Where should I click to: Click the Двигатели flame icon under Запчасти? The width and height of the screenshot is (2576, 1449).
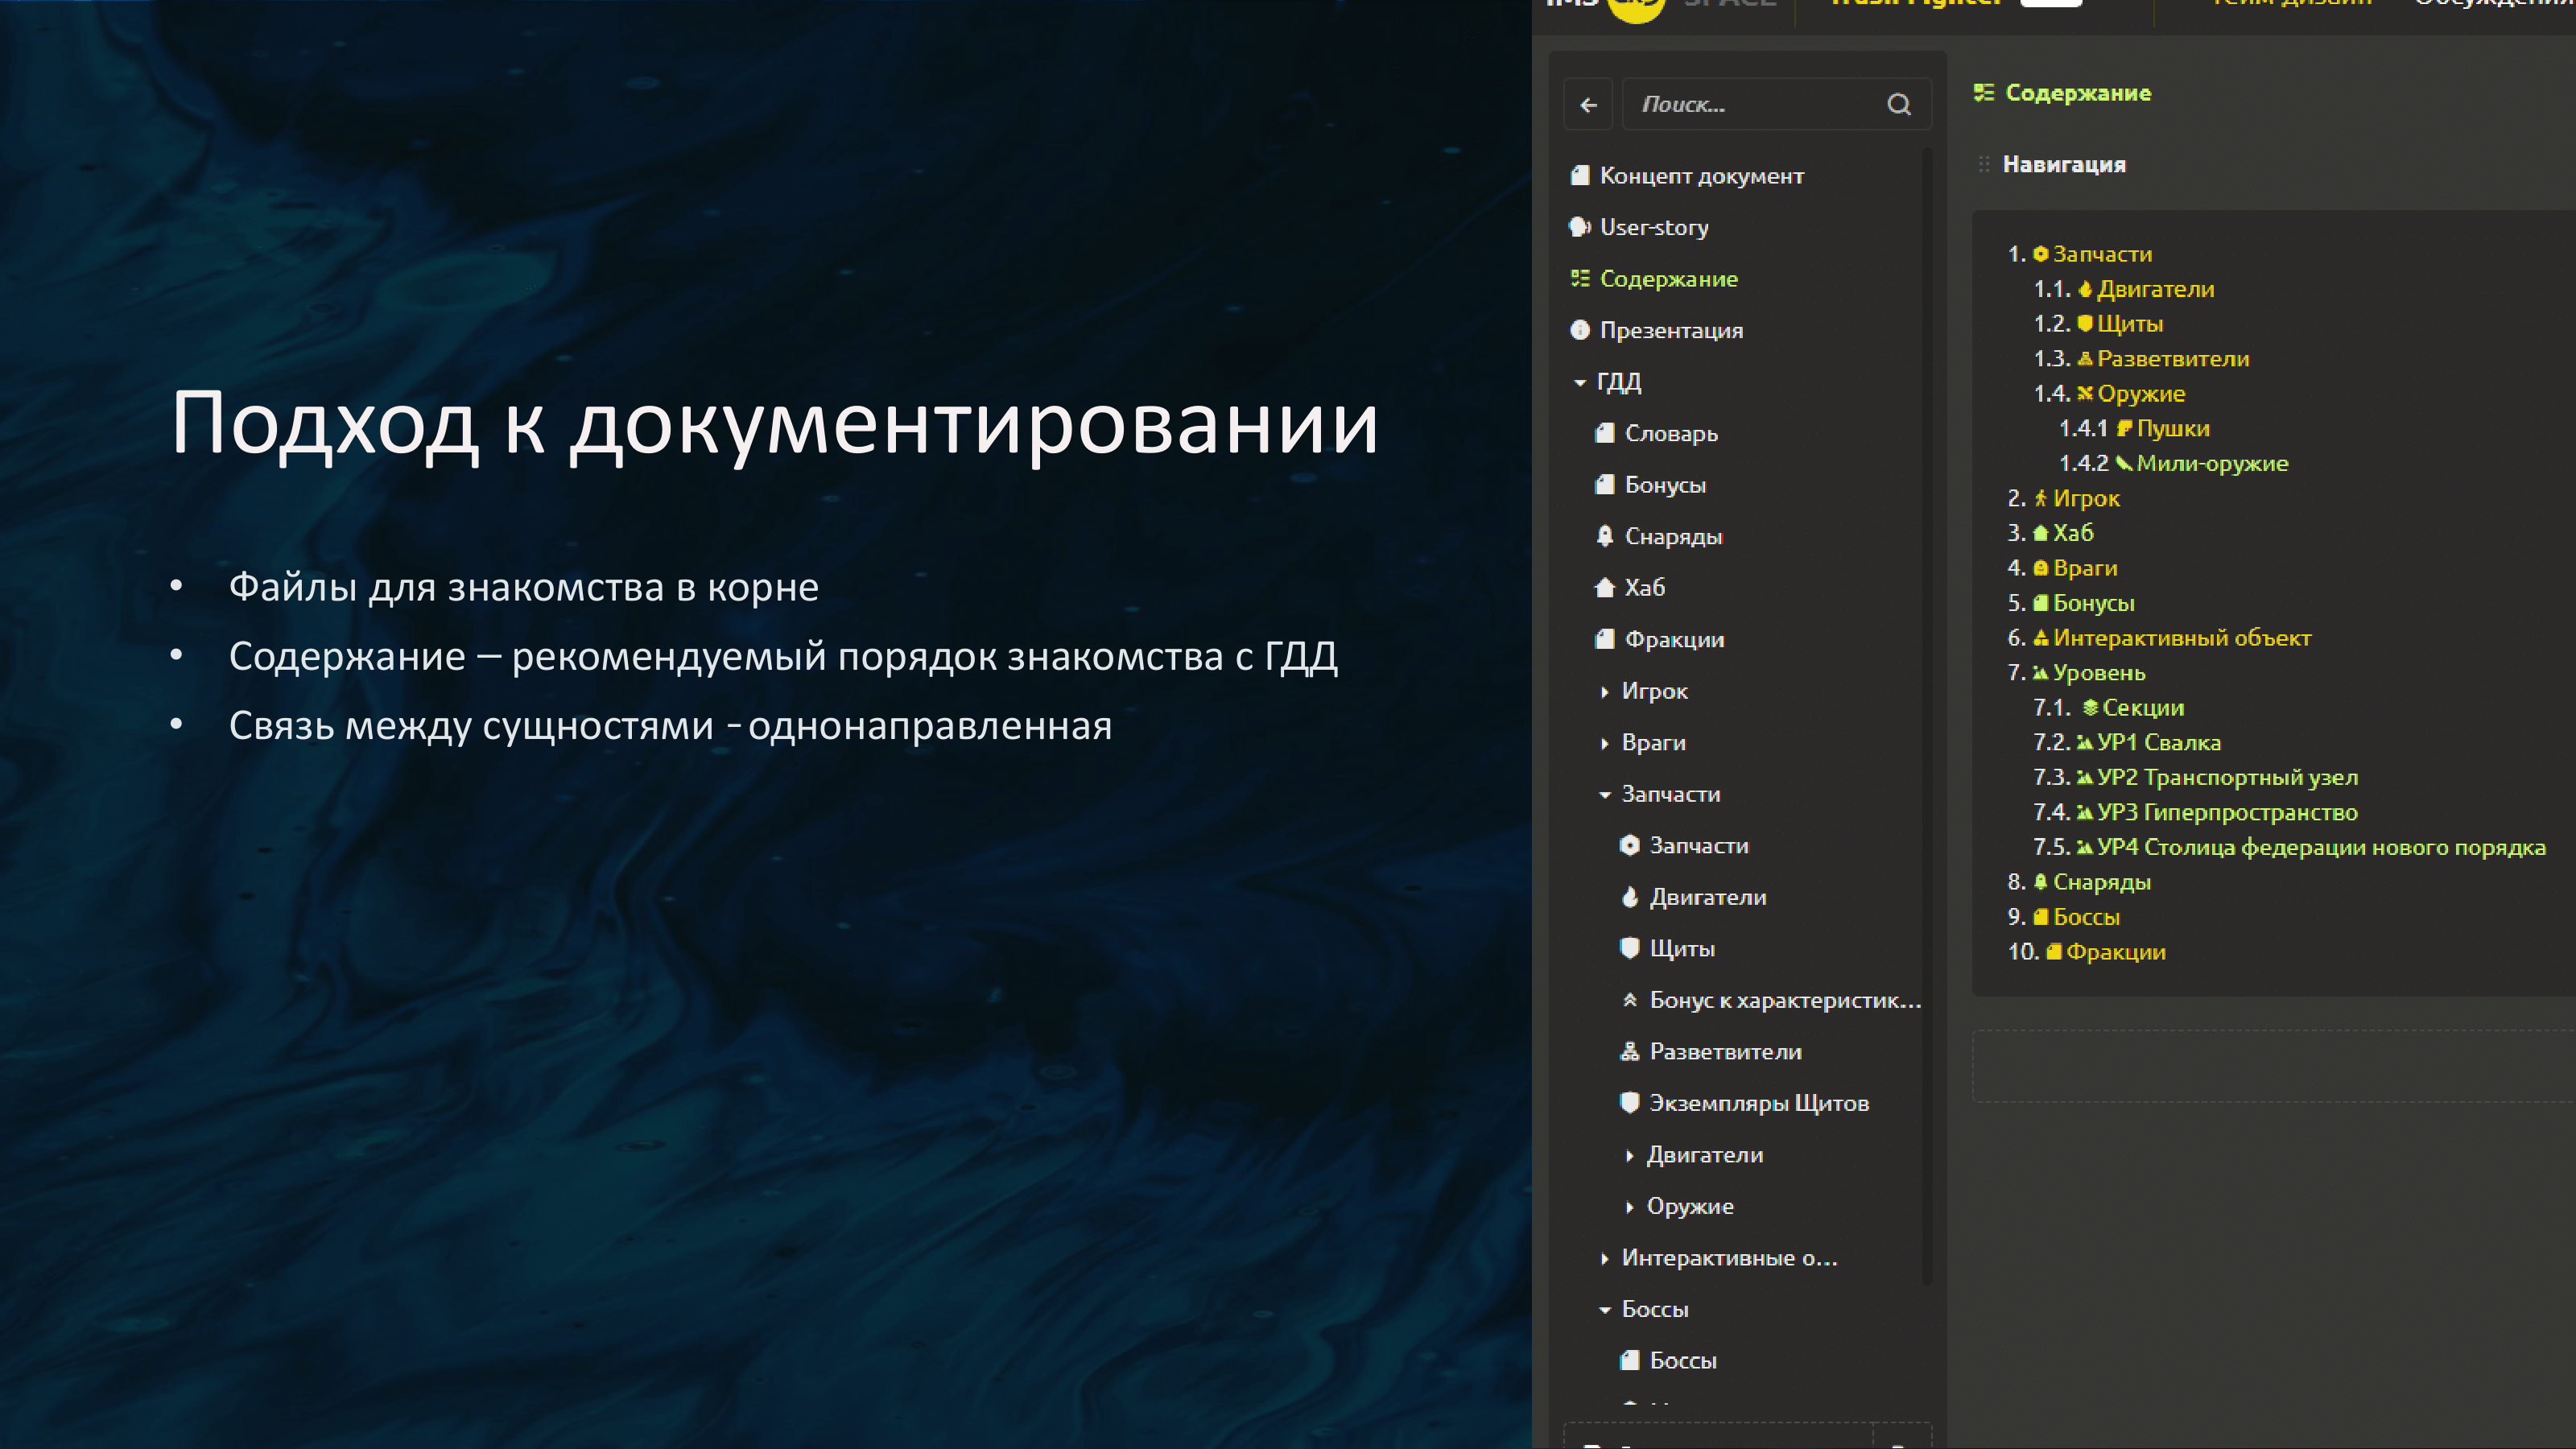(1629, 897)
